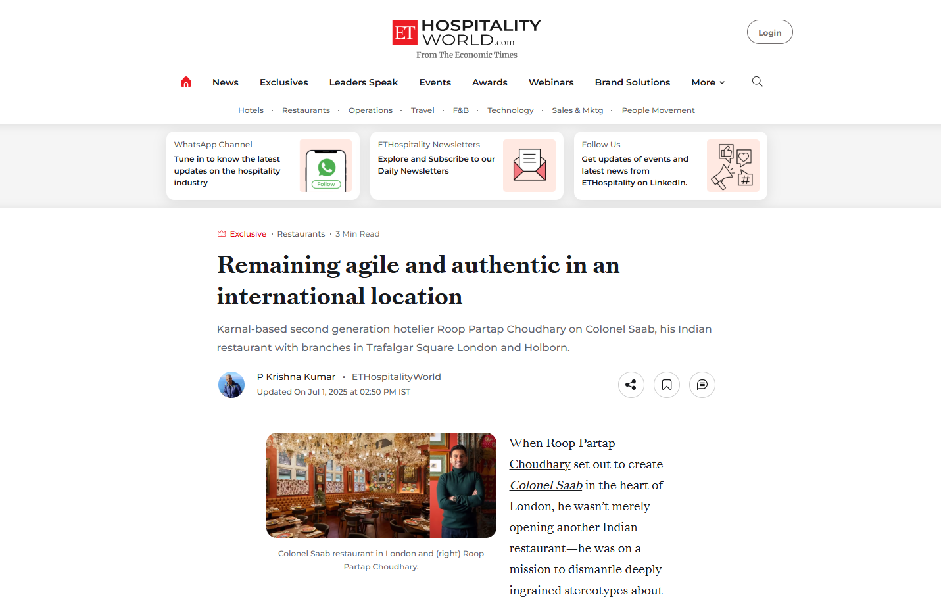Bookmark this article with the bookmark icon
This screenshot has height=603, width=941.
click(x=667, y=385)
